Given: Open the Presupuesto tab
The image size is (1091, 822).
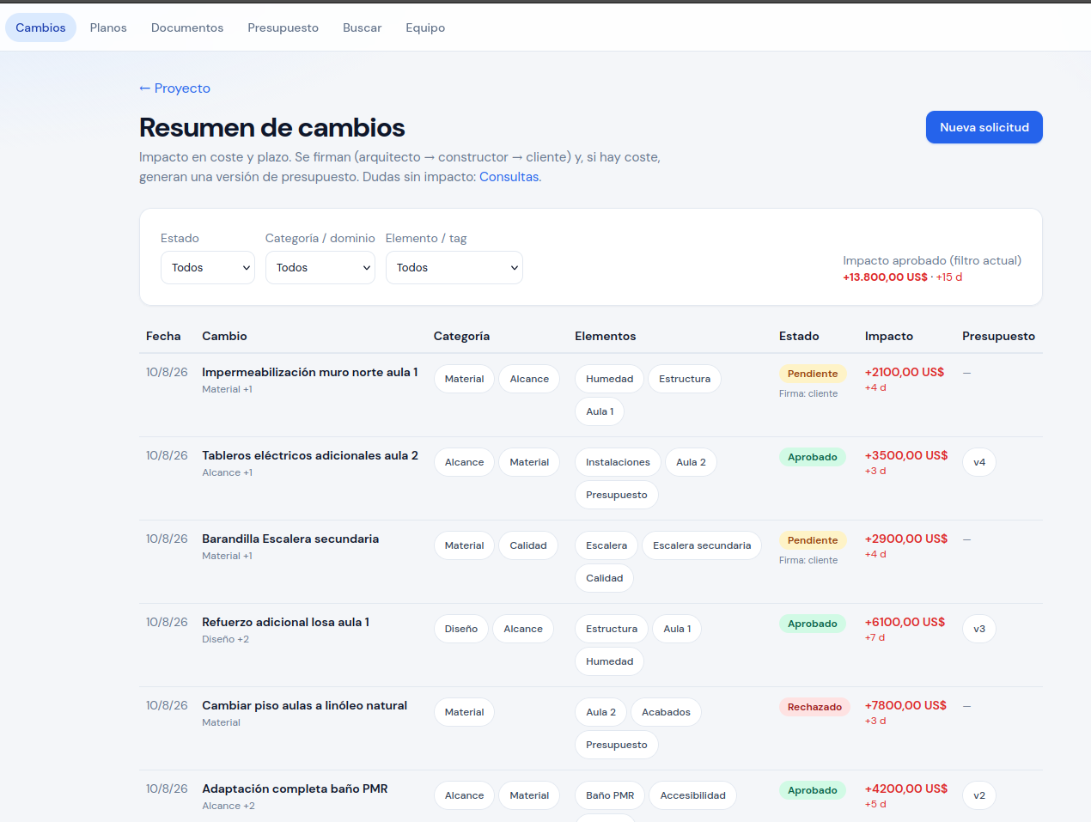Looking at the screenshot, I should pos(283,27).
